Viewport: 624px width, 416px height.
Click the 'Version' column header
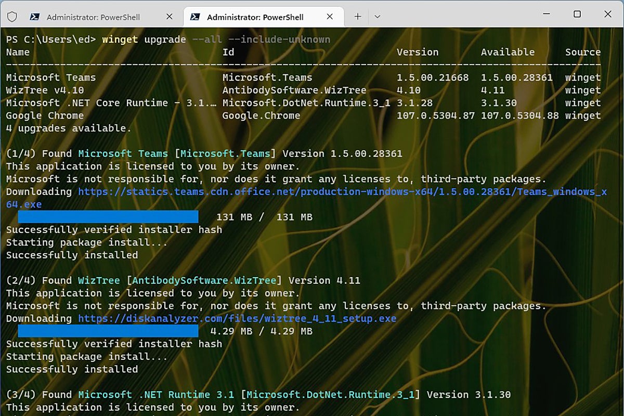click(418, 52)
